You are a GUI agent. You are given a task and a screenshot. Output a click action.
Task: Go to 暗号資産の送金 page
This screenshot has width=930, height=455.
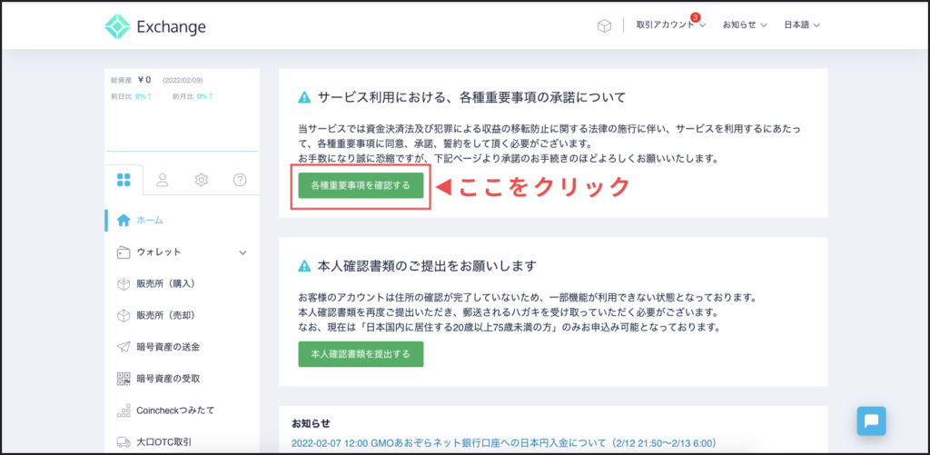(x=168, y=347)
